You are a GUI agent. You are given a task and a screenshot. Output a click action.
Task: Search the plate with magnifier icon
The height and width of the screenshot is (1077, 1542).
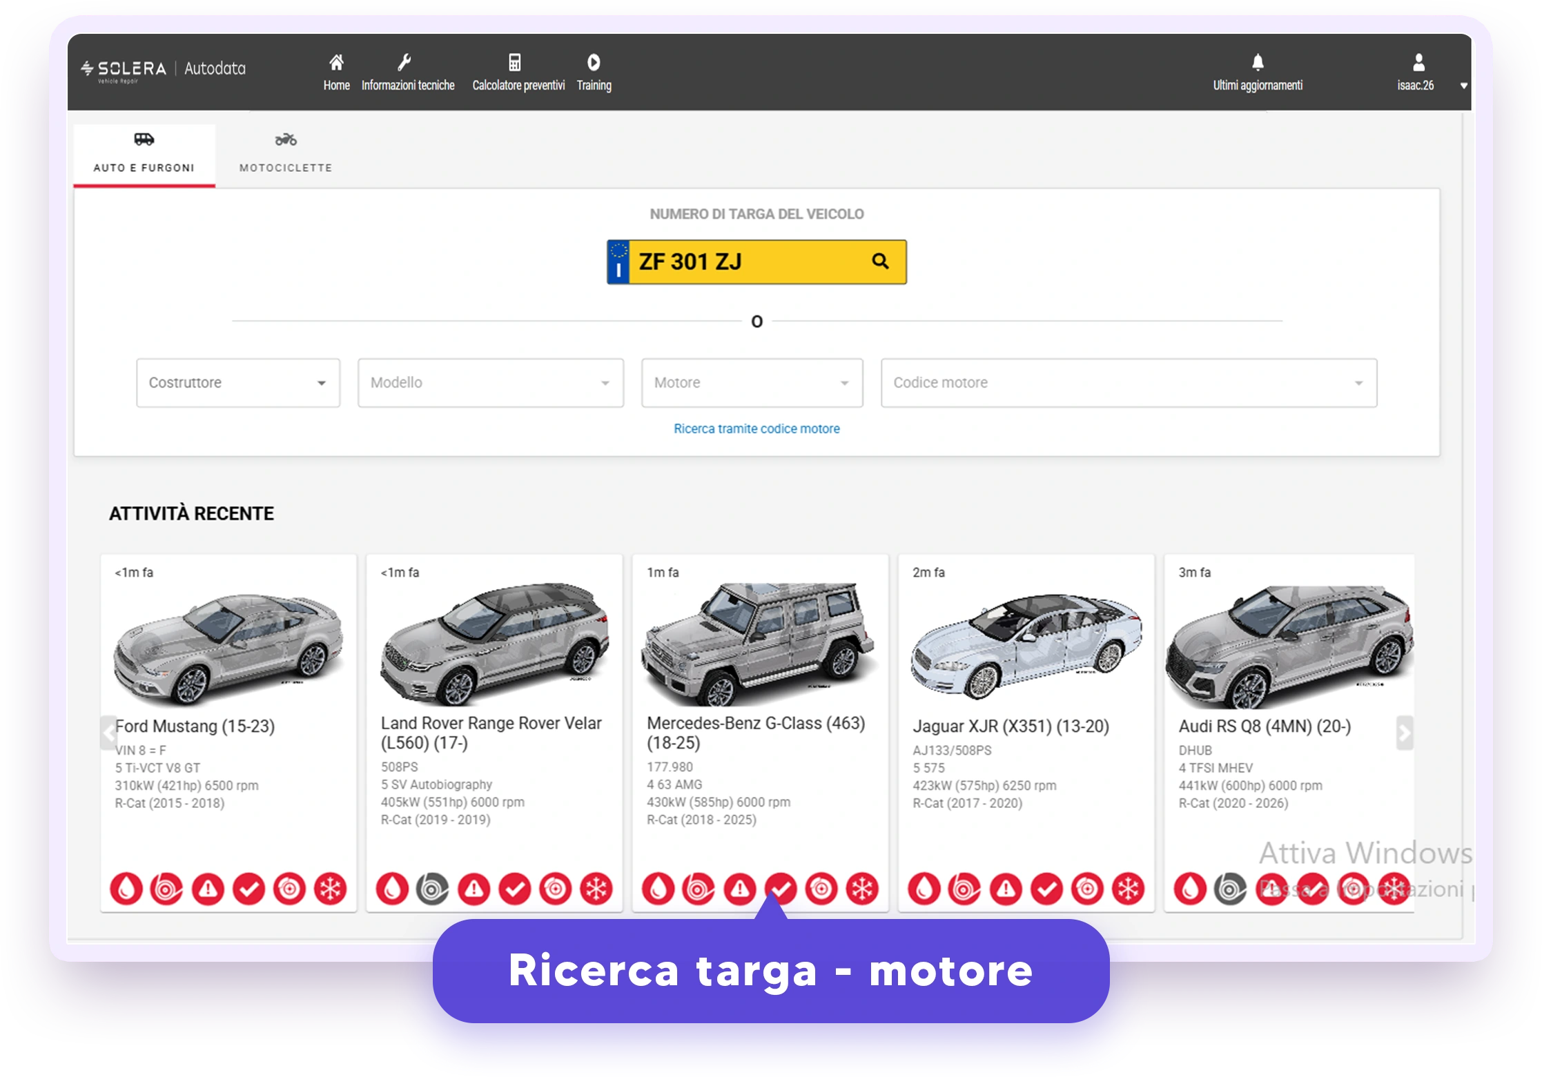pos(880,261)
